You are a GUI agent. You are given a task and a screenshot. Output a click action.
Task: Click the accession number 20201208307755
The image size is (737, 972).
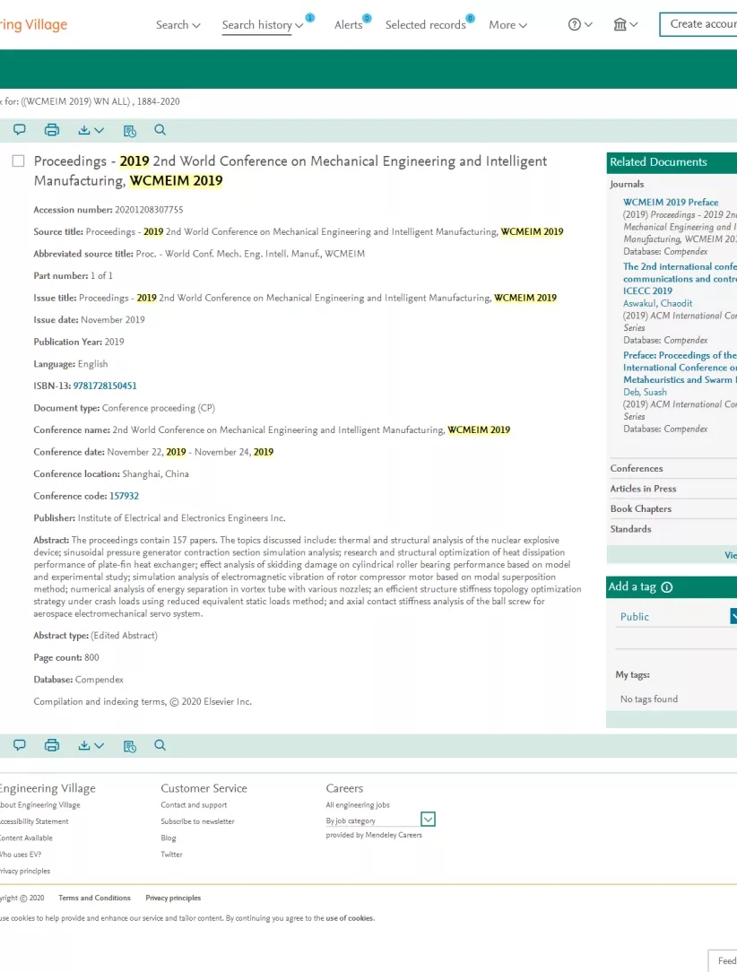pyautogui.click(x=149, y=210)
